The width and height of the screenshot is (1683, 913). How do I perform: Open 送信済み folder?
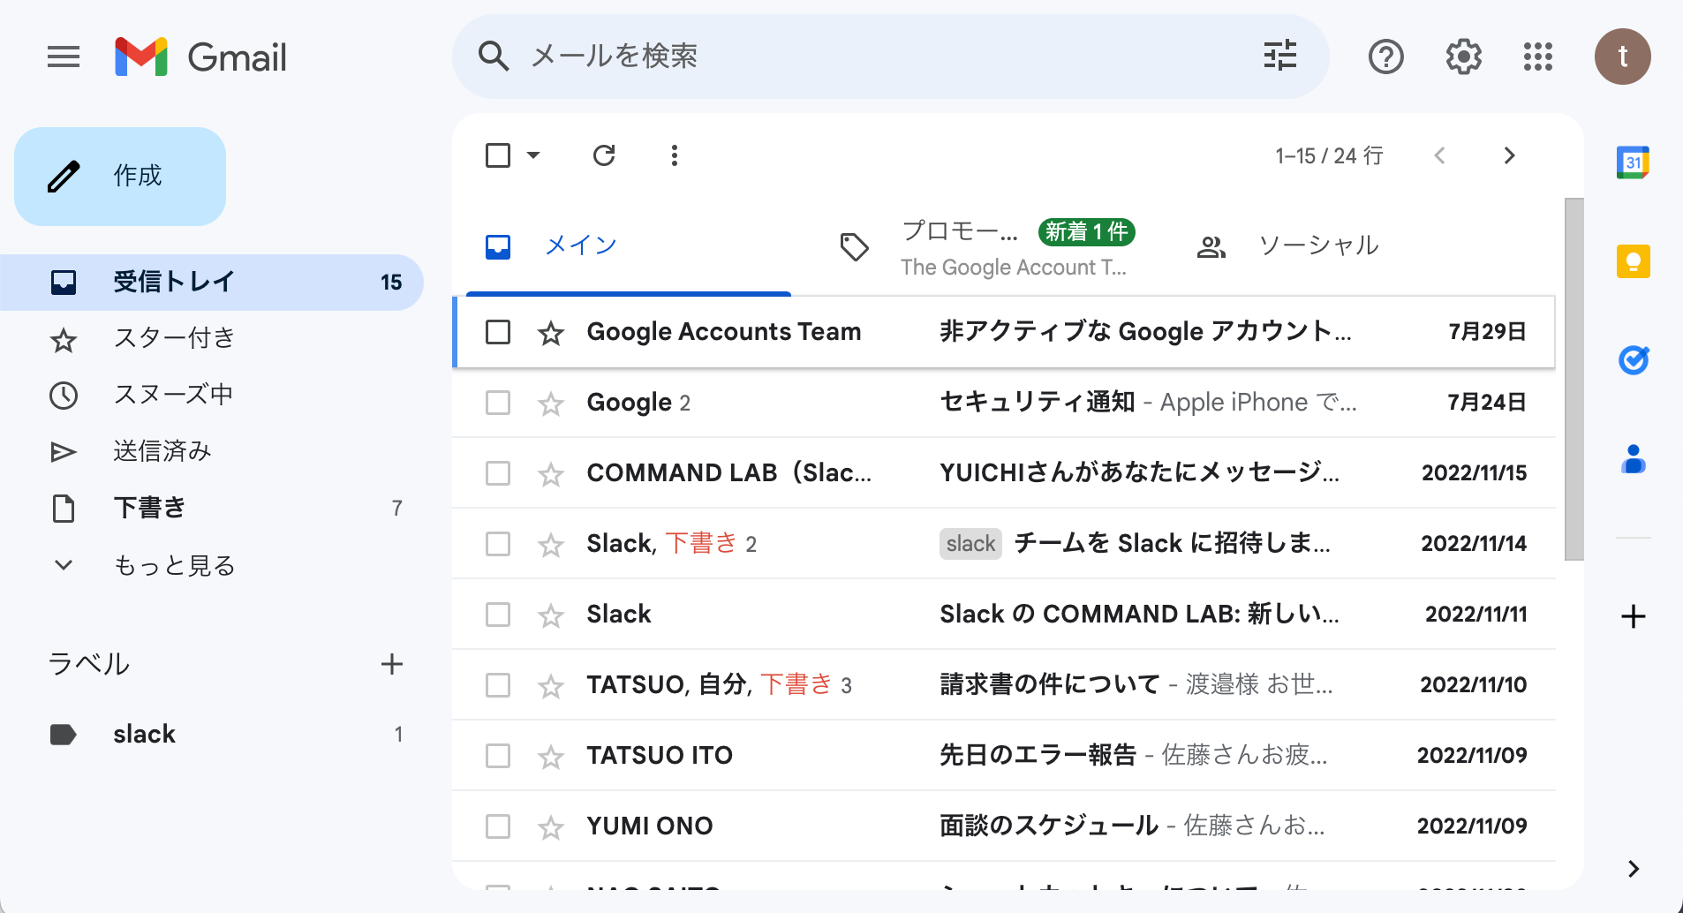pyautogui.click(x=212, y=452)
